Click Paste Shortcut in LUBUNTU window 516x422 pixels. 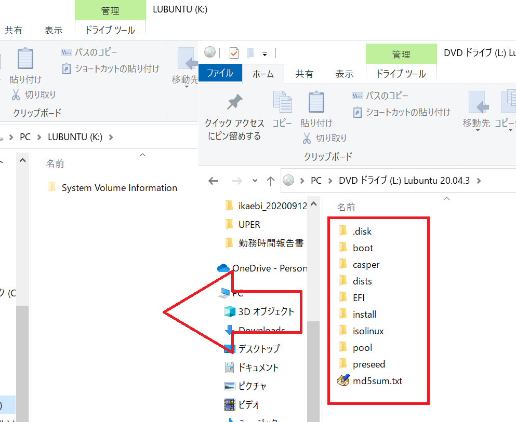110,69
